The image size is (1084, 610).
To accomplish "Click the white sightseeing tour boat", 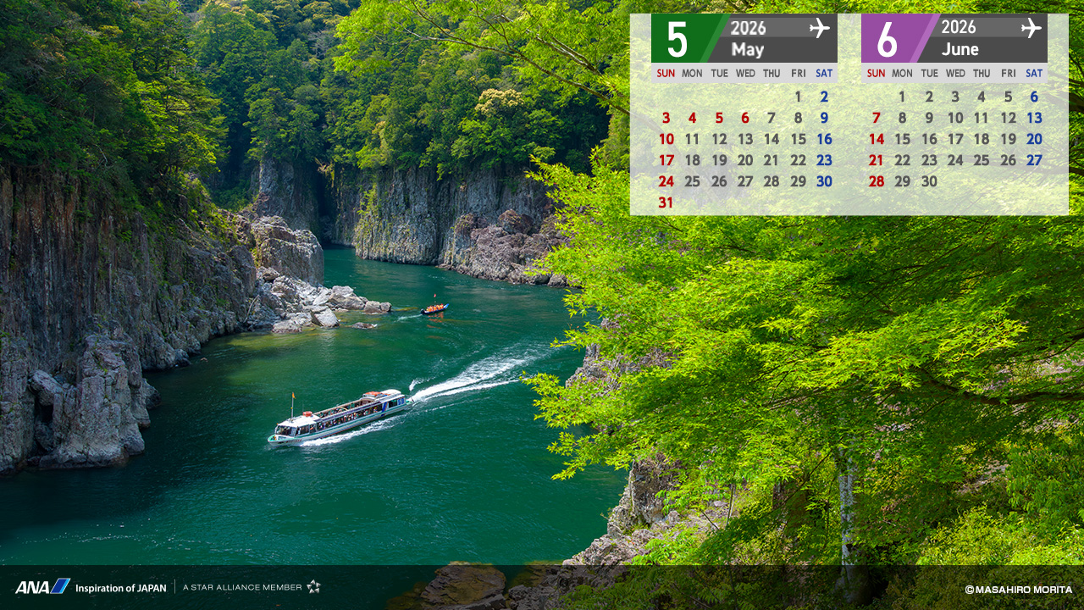I will click(x=339, y=417).
